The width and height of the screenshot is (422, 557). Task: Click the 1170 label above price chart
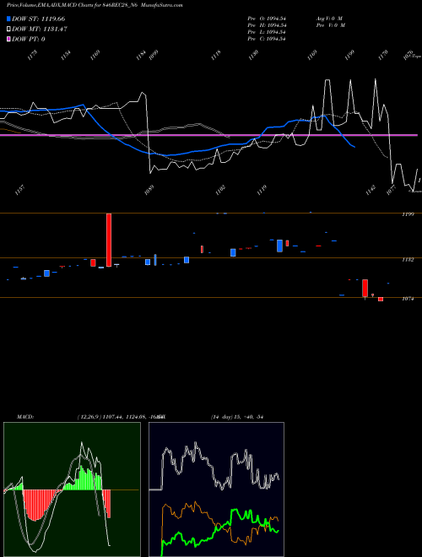pyautogui.click(x=383, y=55)
